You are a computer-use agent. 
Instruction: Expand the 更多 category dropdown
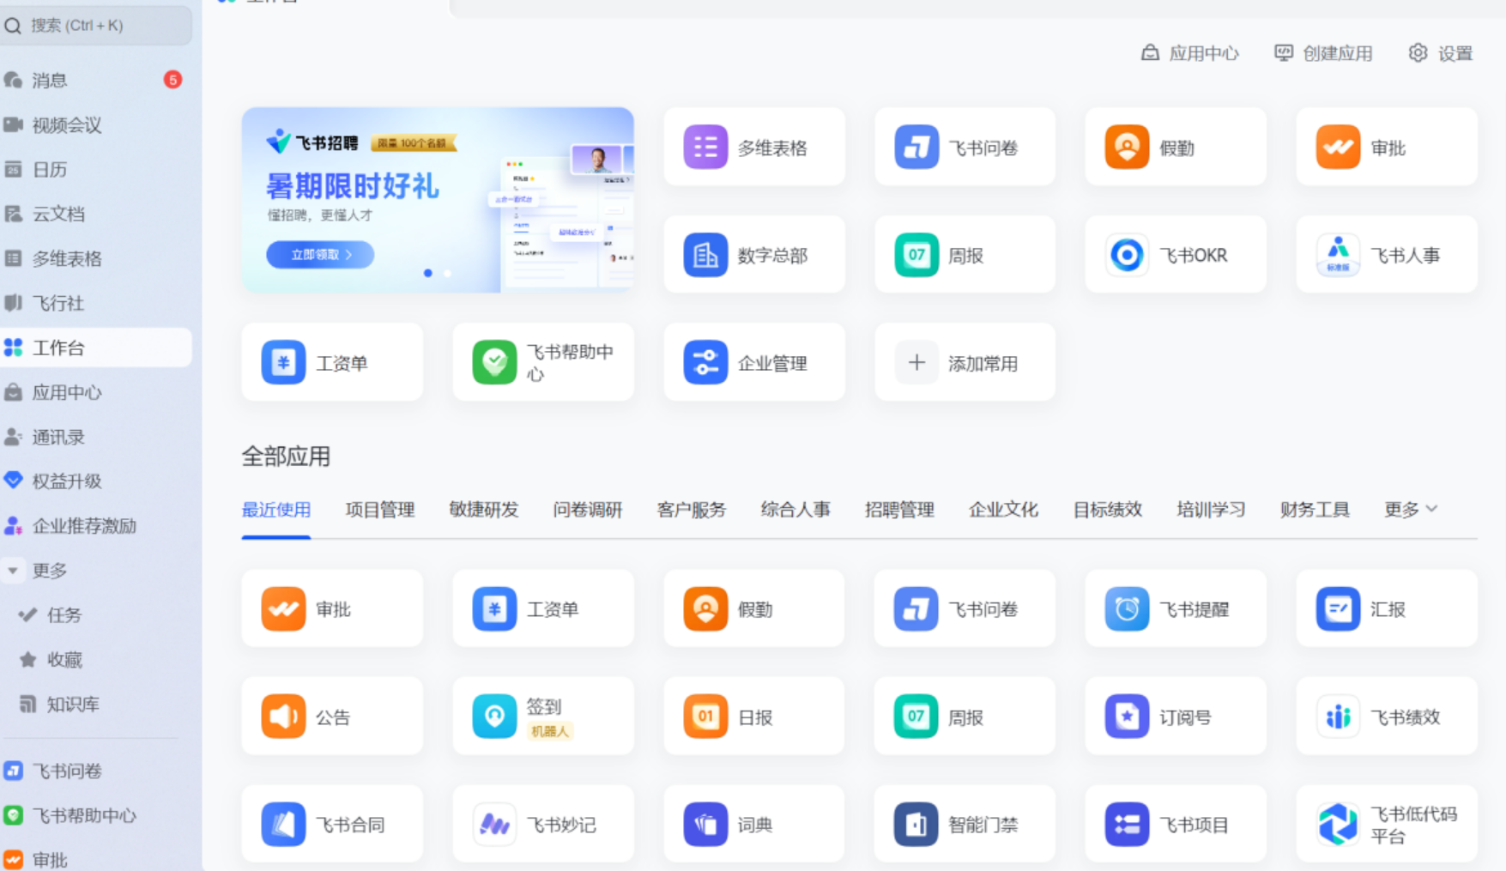1410,510
